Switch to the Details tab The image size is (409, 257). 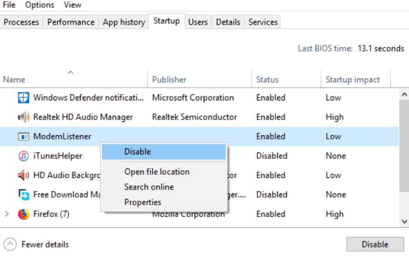[228, 22]
